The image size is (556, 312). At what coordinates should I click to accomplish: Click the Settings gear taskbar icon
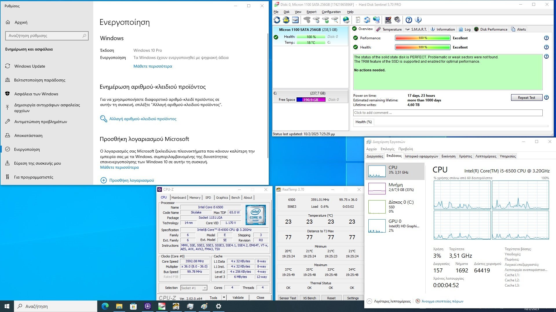click(219, 306)
